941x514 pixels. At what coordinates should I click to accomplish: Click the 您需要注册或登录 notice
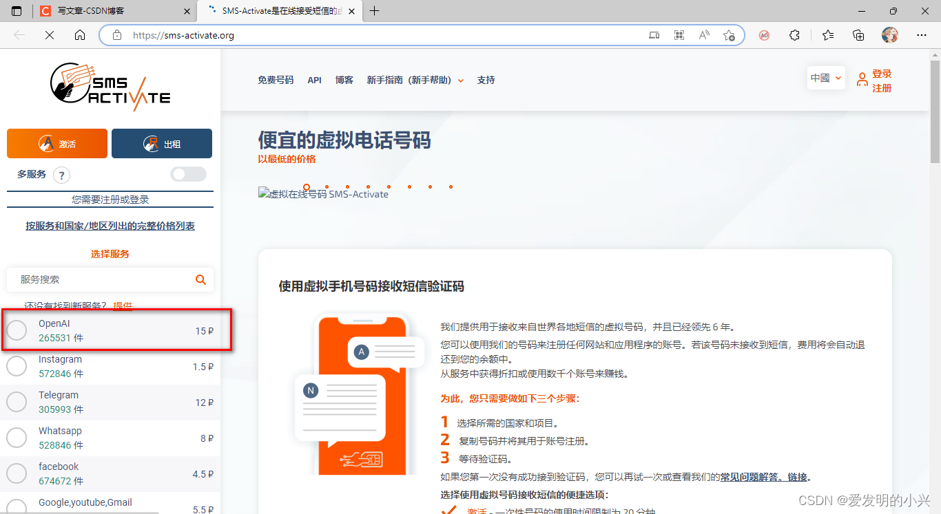pos(110,200)
